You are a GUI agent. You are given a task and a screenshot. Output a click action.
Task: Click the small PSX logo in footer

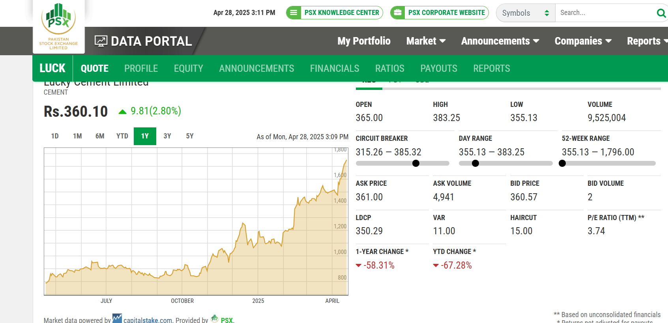pos(215,318)
